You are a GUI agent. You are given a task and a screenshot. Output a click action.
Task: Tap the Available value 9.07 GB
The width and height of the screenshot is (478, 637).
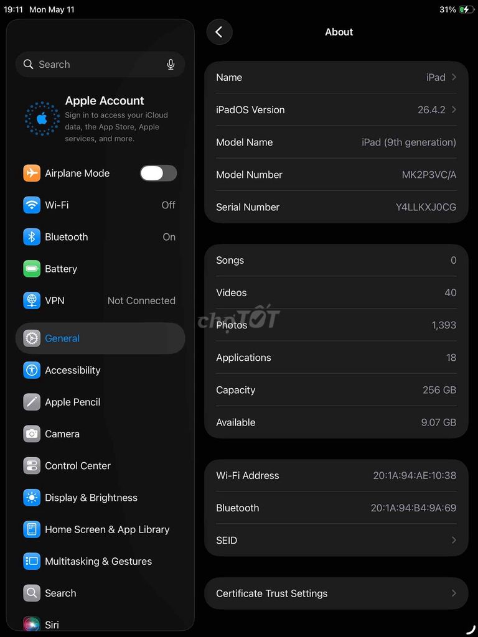(x=439, y=422)
